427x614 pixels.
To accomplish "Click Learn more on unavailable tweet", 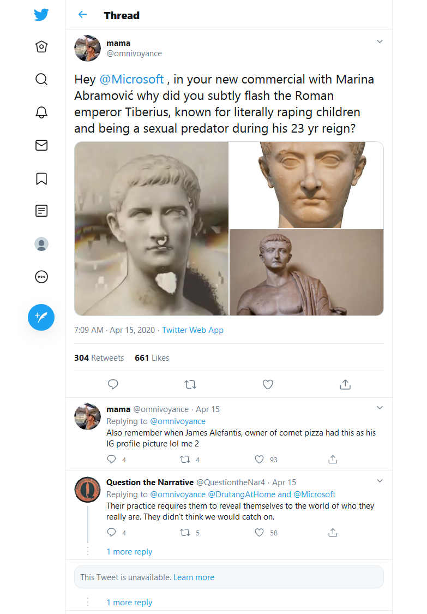I will click(194, 577).
